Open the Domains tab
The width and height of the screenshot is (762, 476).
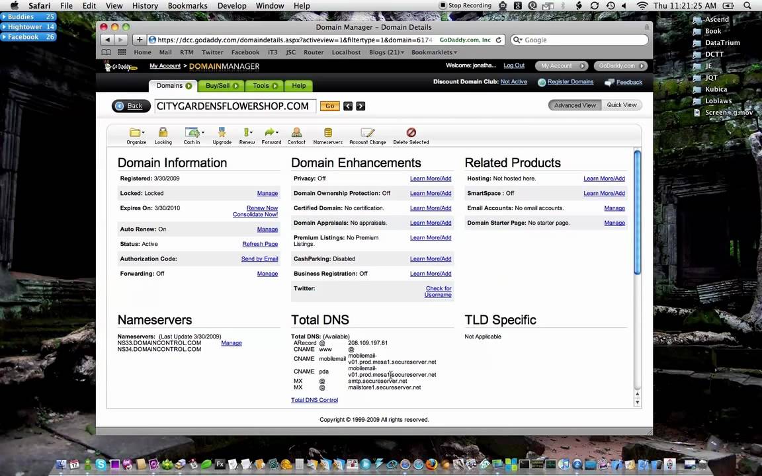pyautogui.click(x=173, y=85)
